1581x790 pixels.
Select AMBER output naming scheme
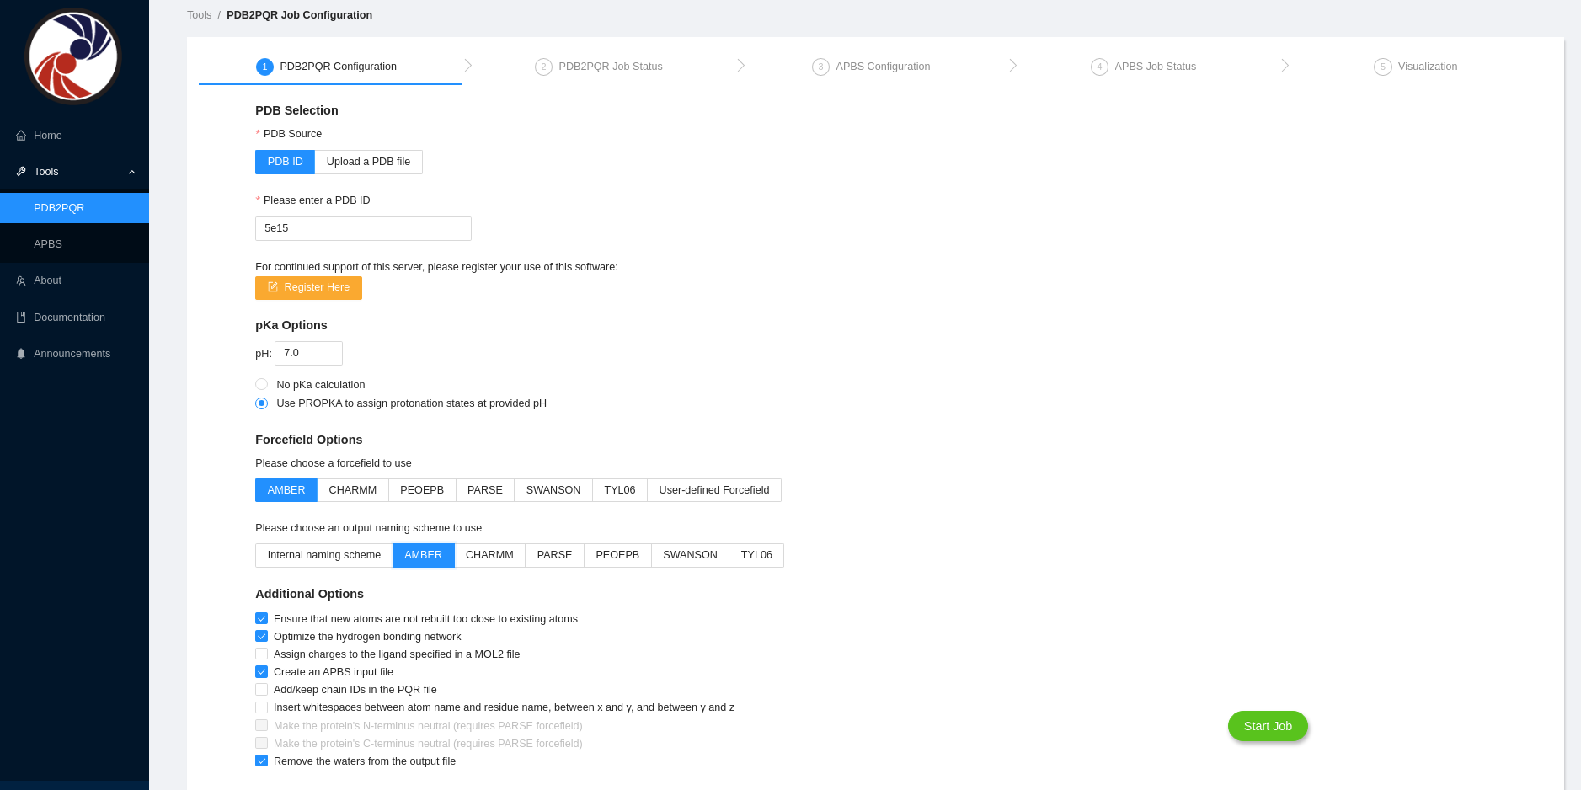coord(423,555)
